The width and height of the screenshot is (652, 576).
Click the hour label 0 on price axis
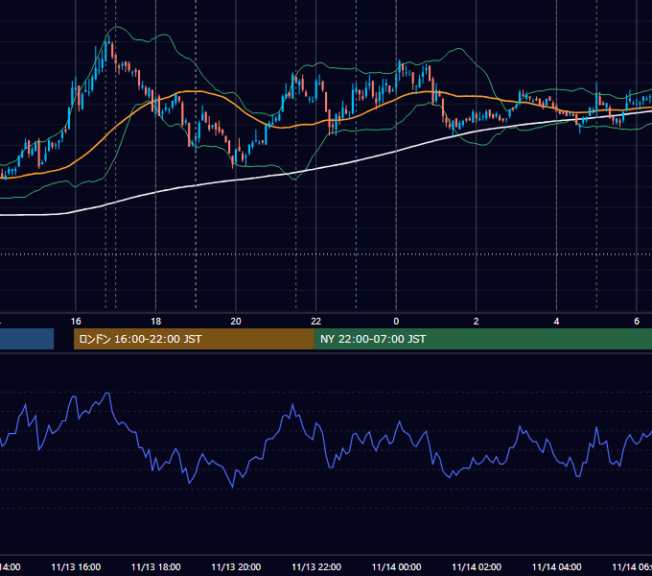(x=396, y=322)
